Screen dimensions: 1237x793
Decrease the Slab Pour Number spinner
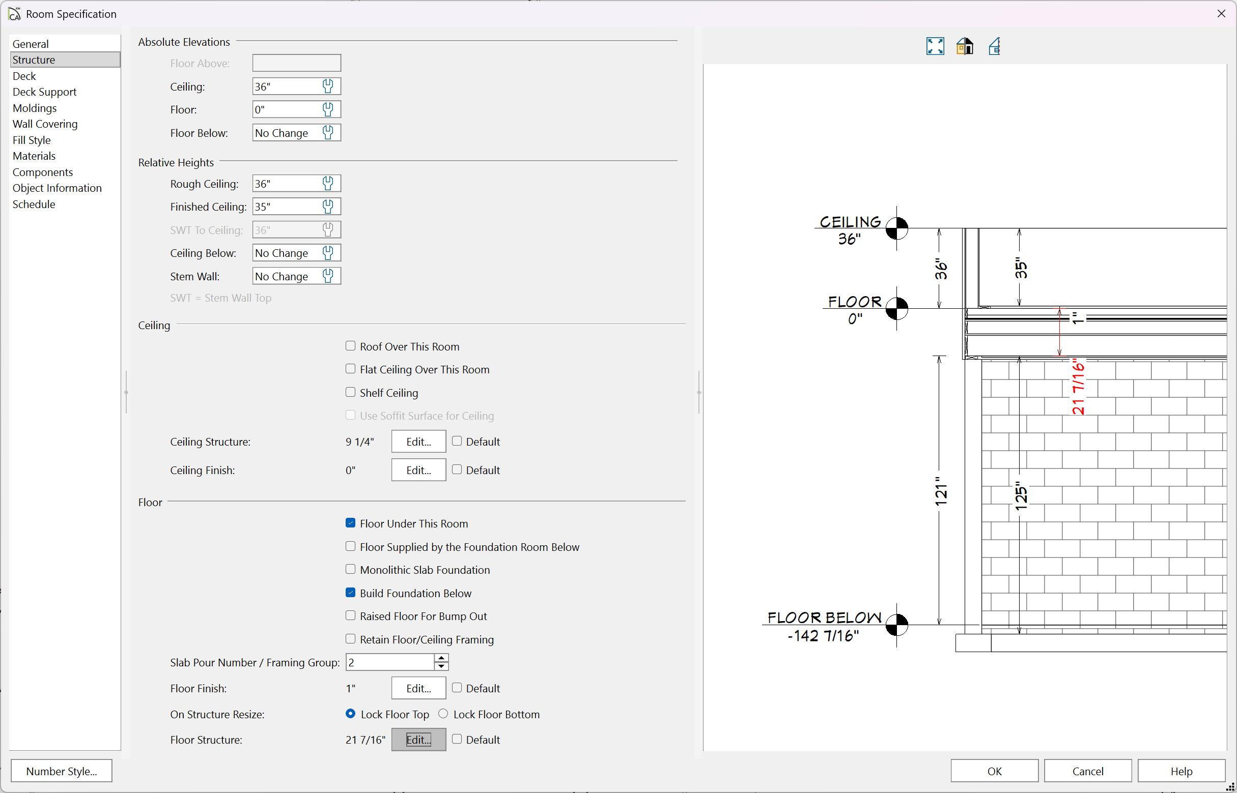441,666
